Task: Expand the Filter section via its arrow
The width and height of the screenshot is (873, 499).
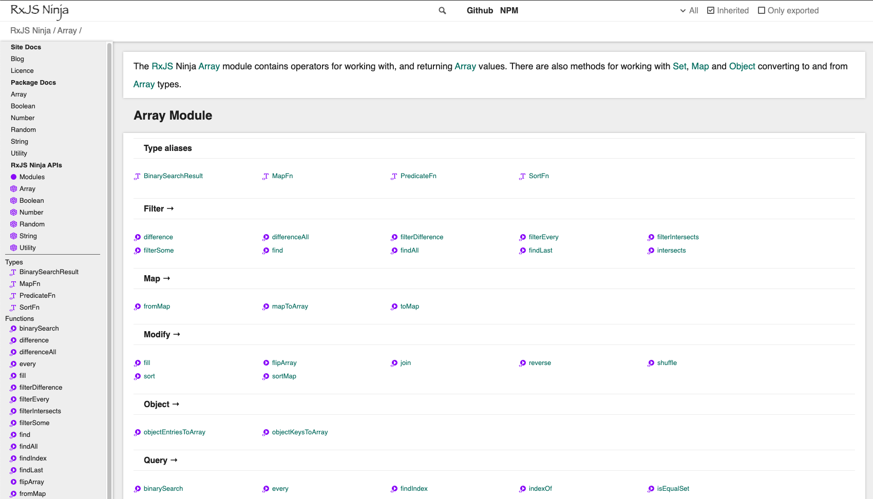Action: click(x=171, y=208)
